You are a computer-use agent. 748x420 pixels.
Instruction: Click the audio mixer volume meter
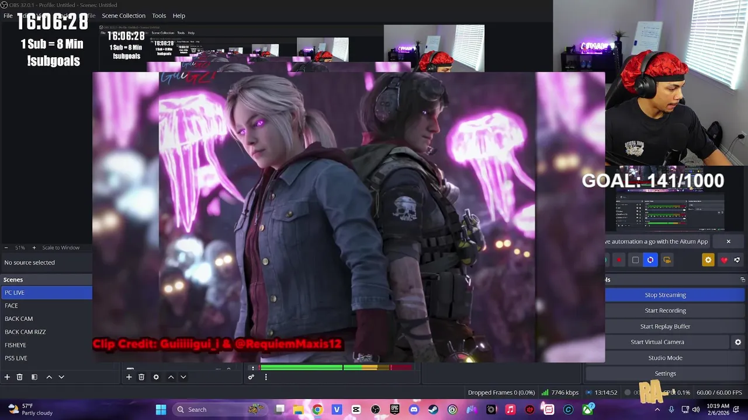(336, 367)
